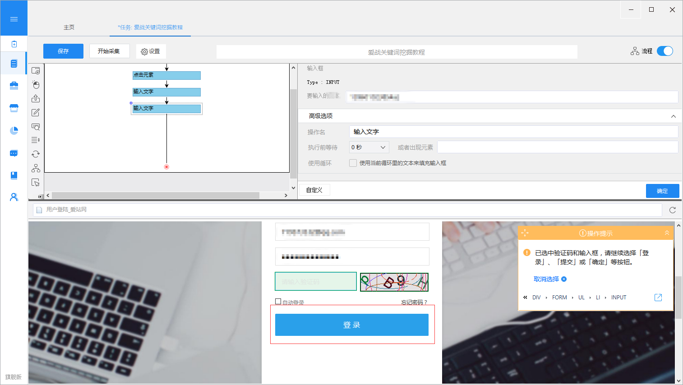
Task: Click the new task clipboard icon
Action: click(14, 44)
